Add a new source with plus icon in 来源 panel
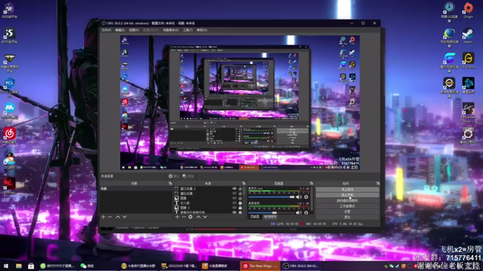The width and height of the screenshot is (483, 271). click(177, 217)
